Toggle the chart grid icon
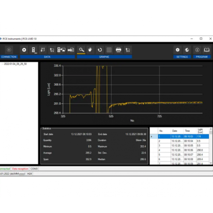Screen dimensions: 213x213 pos(109,50)
